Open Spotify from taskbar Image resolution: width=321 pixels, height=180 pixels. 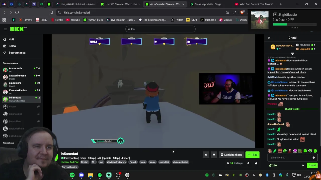[72, 175]
